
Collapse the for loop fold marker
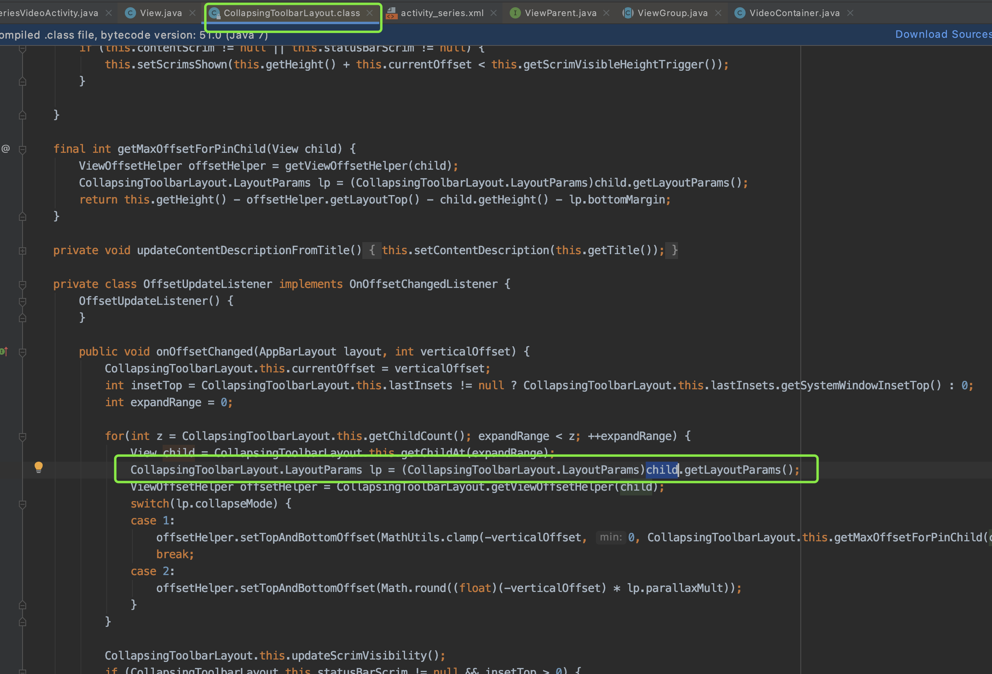pos(23,437)
